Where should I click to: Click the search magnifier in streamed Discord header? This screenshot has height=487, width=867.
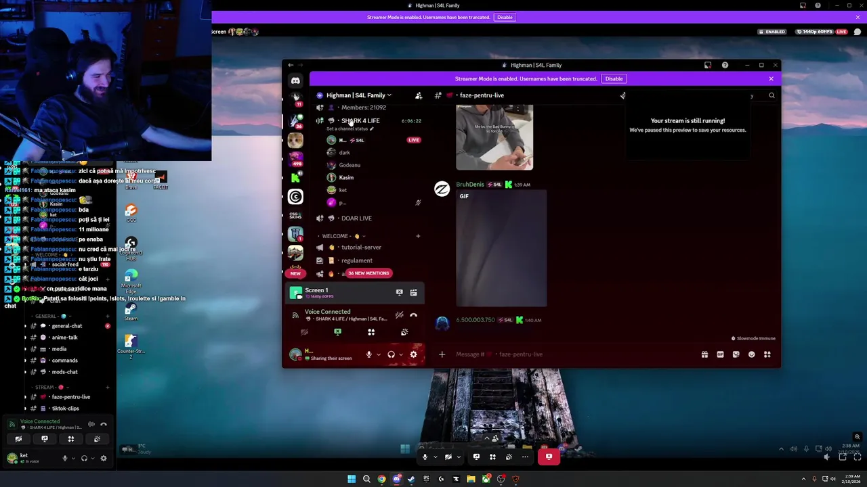click(771, 95)
